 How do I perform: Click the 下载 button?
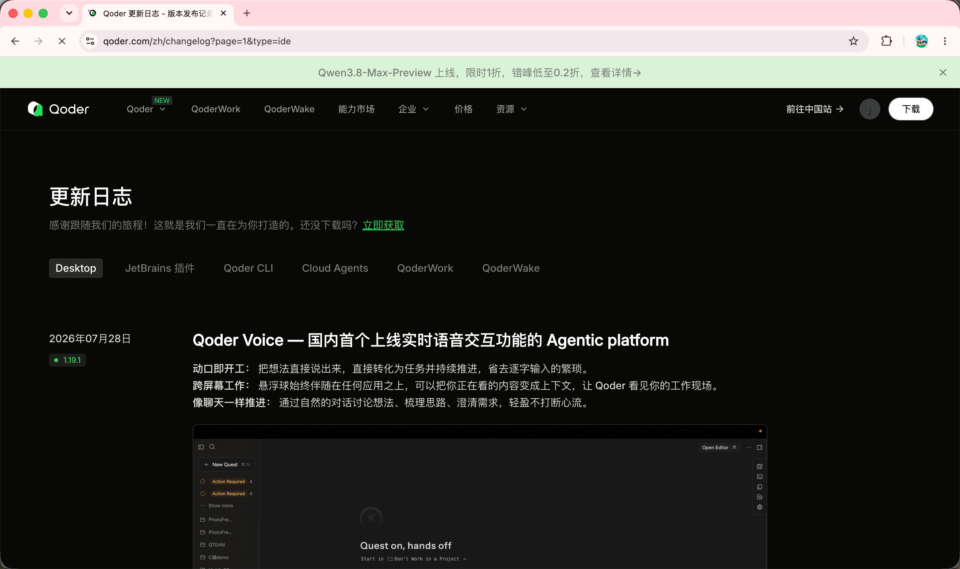coord(911,109)
